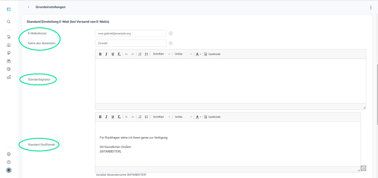Click the sidebar icon below the warehouse icon
This screenshot has height=178, width=378.
tap(9, 53)
